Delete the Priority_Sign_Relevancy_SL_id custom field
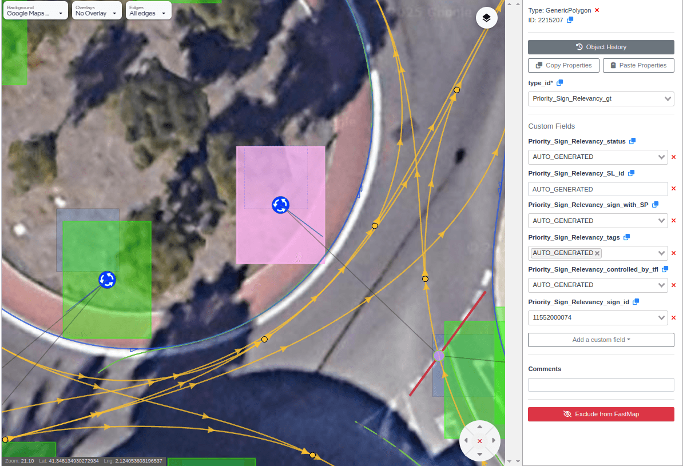The width and height of the screenshot is (683, 466). click(673, 189)
